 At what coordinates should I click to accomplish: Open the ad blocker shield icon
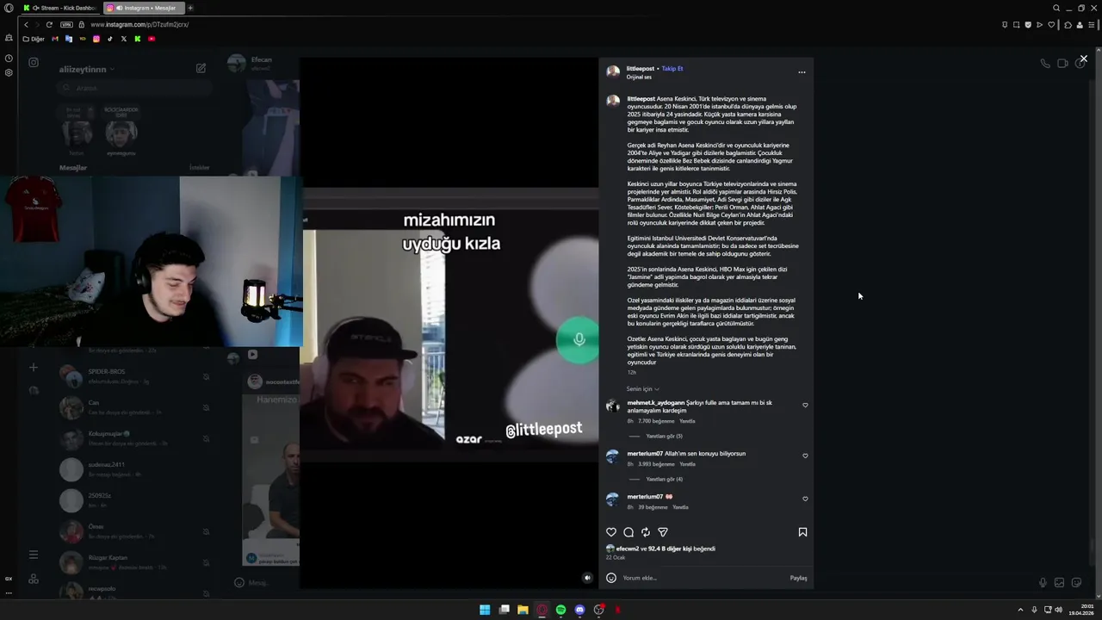click(1028, 24)
